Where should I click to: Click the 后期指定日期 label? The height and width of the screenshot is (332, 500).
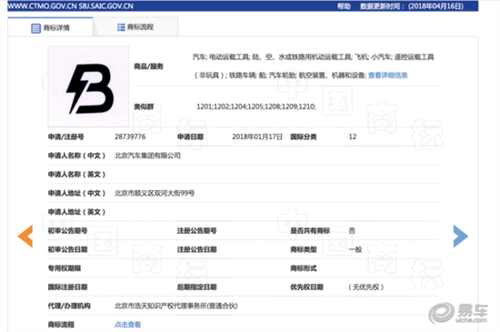196,287
